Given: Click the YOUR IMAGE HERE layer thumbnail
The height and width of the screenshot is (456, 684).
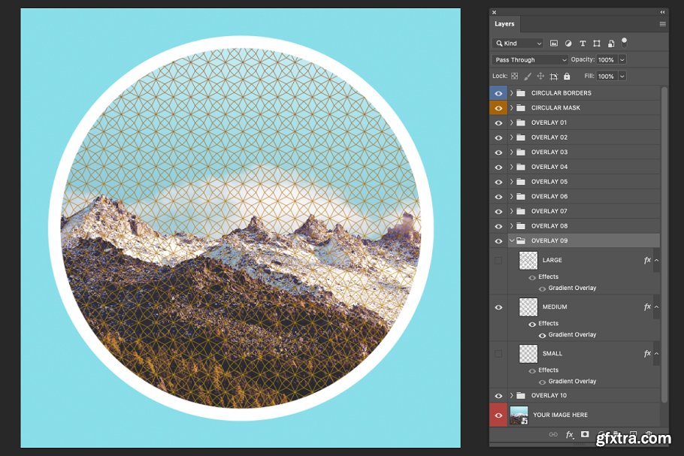Looking at the screenshot, I should click(519, 415).
